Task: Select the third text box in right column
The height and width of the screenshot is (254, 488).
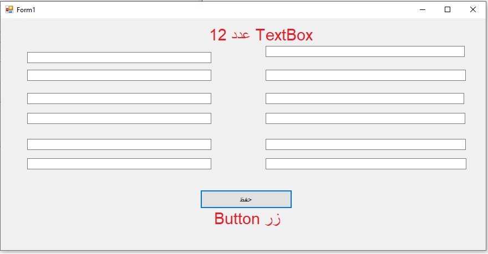Action: click(365, 99)
